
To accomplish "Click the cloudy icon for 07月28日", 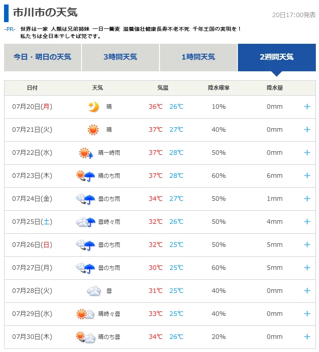I will click(93, 291).
